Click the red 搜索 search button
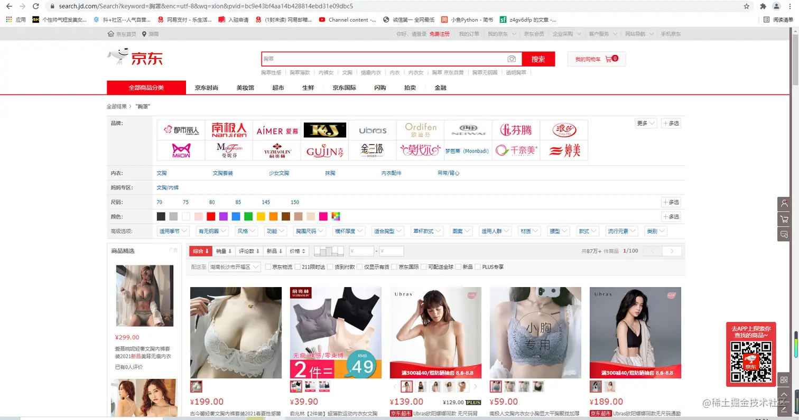799x420 pixels. pyautogui.click(x=538, y=59)
